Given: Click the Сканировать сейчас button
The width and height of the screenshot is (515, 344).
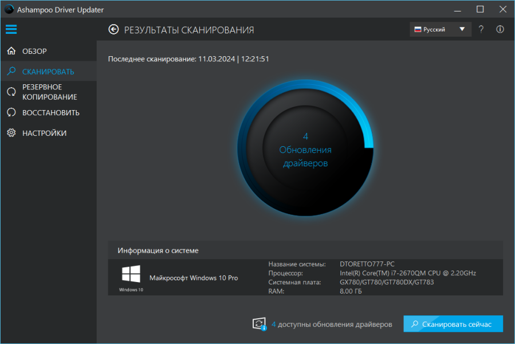Looking at the screenshot, I should (453, 324).
